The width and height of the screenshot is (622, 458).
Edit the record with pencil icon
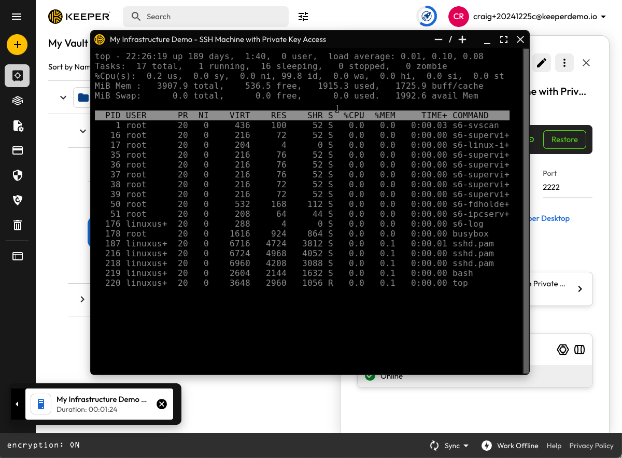(x=541, y=63)
